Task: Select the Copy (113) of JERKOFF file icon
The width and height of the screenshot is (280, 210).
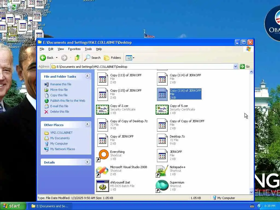Action: click(103, 79)
